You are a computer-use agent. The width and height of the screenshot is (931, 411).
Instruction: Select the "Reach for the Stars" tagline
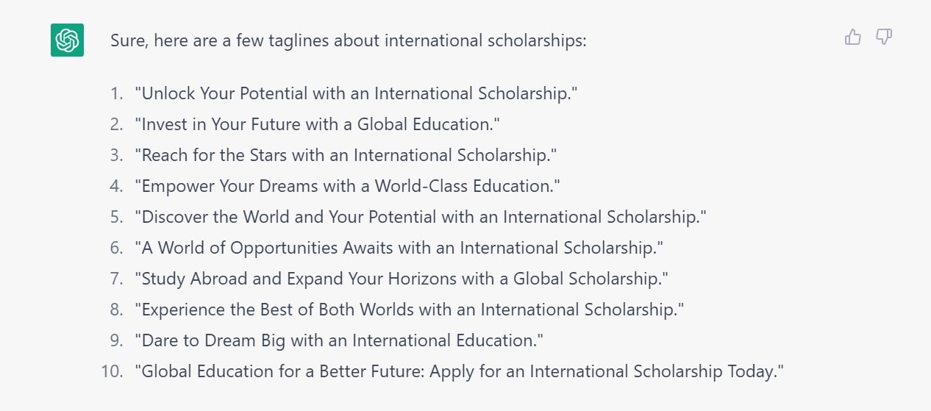346,156
